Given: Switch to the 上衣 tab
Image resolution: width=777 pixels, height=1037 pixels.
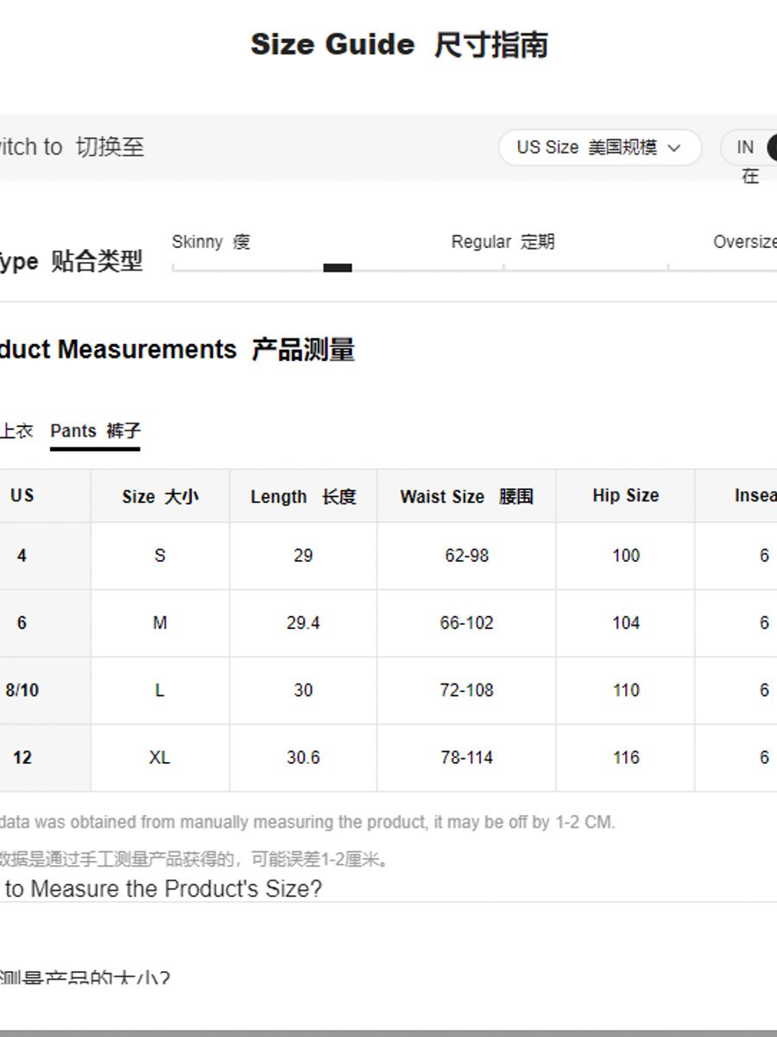Looking at the screenshot, I should 16,431.
